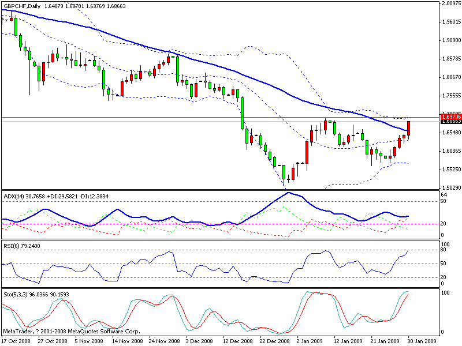
Task: Click the 27 Oct 2008 date label
Action: tap(53, 341)
